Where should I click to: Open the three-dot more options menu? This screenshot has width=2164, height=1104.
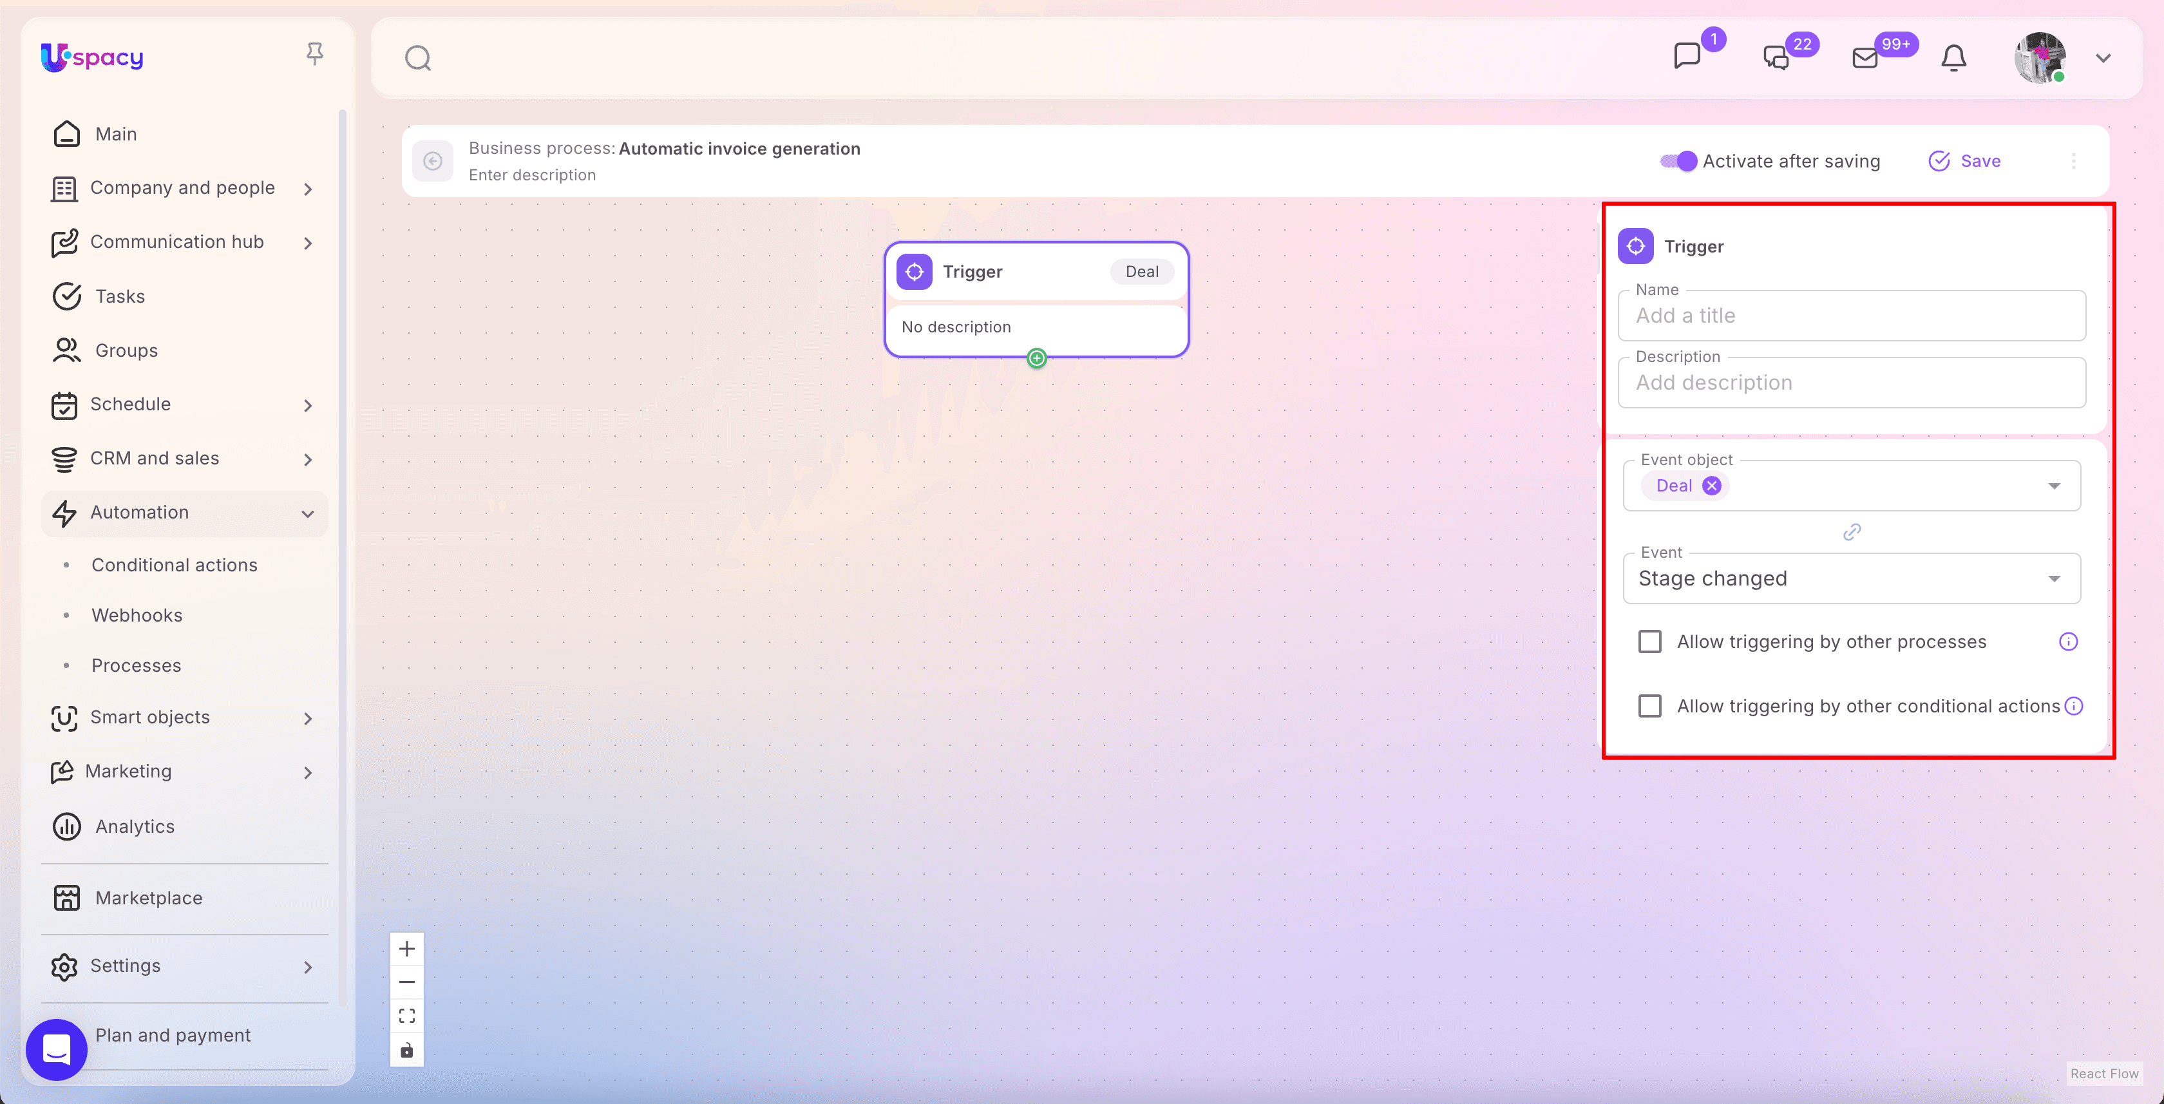click(x=2073, y=160)
